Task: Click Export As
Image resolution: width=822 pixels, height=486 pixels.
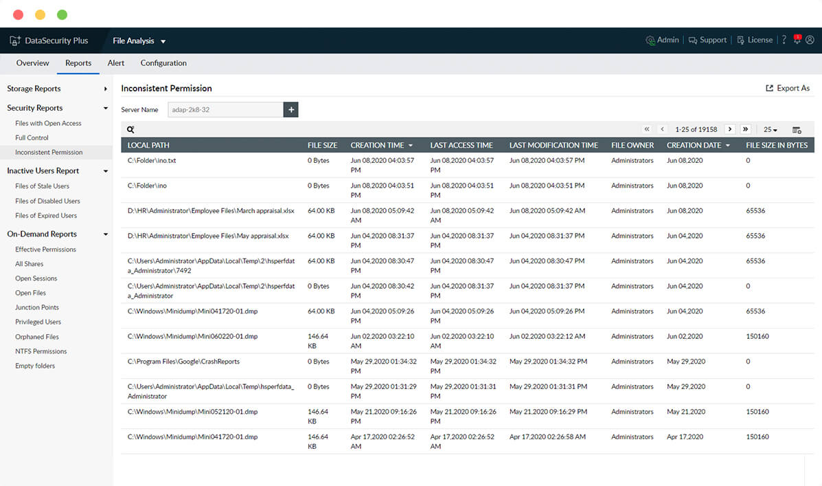Action: pyautogui.click(x=788, y=88)
